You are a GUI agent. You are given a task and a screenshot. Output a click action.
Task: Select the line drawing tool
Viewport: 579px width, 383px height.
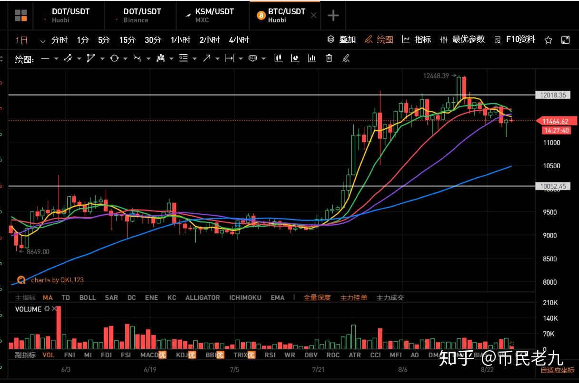46,58
